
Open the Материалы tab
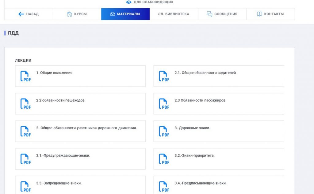click(x=125, y=14)
